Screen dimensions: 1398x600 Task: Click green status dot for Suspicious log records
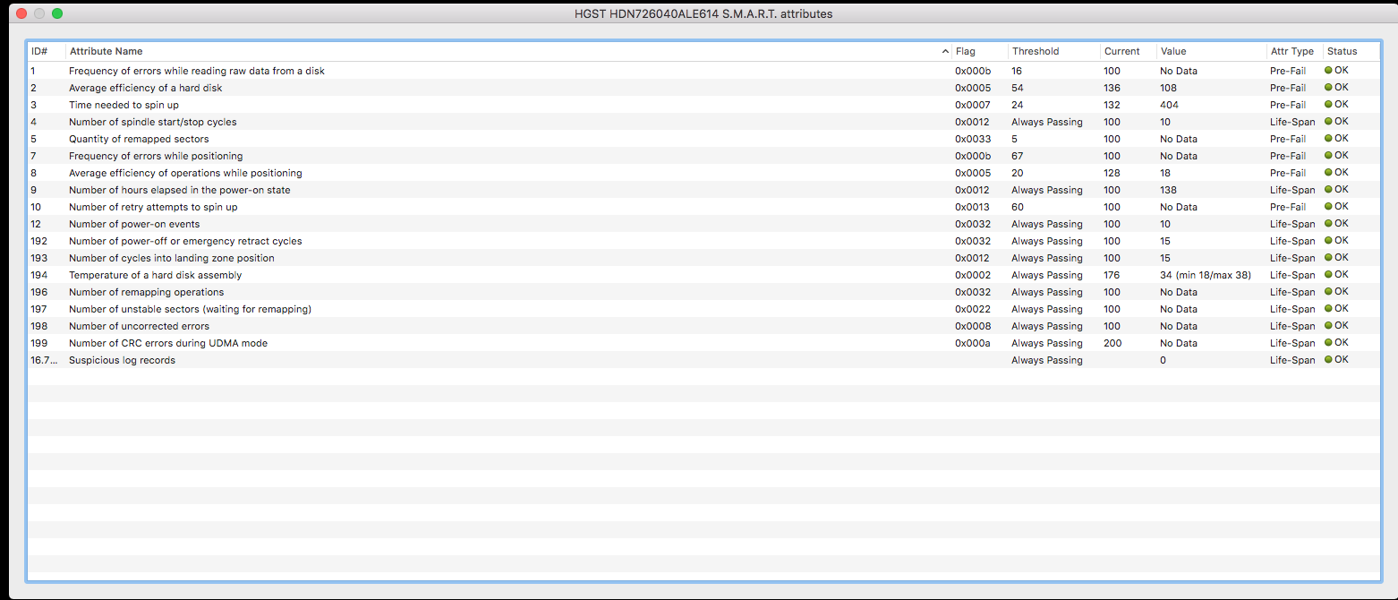click(1329, 359)
